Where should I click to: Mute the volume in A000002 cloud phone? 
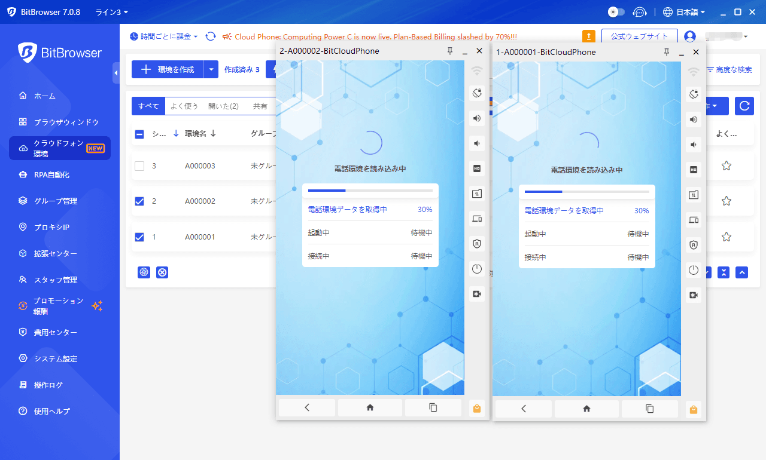(x=476, y=143)
